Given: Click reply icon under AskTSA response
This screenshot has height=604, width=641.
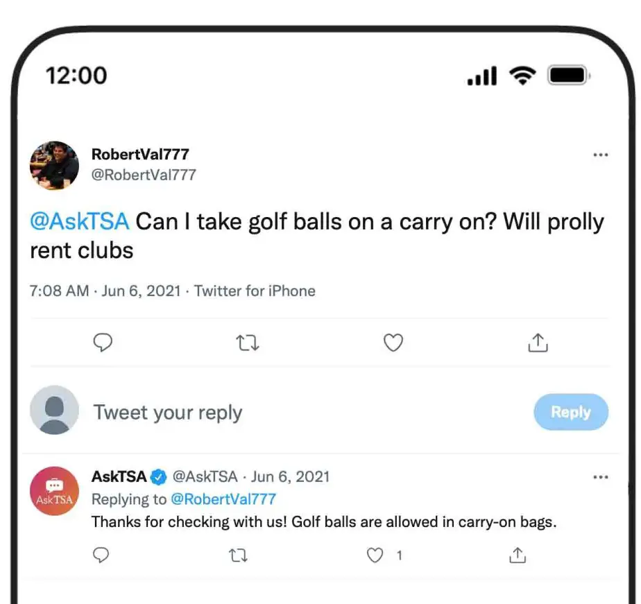Looking at the screenshot, I should click(101, 555).
